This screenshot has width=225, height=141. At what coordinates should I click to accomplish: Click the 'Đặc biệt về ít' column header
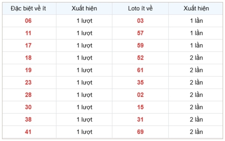28,9
